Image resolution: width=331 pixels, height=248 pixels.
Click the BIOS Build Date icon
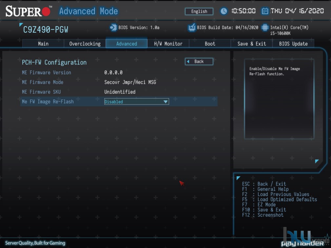pos(192,27)
